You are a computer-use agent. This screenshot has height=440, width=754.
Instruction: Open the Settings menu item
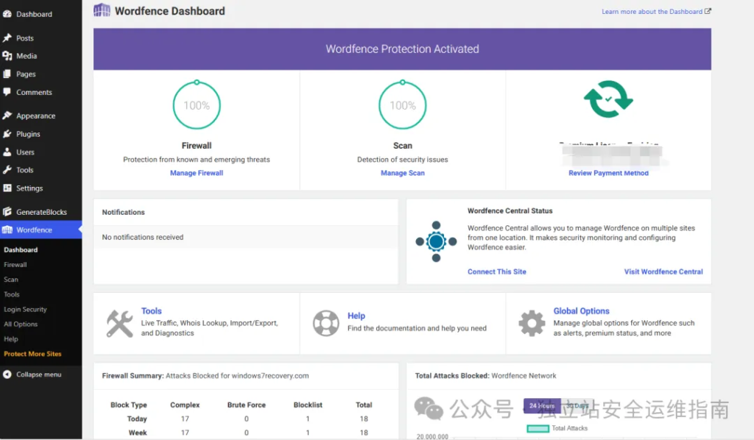click(x=41, y=188)
